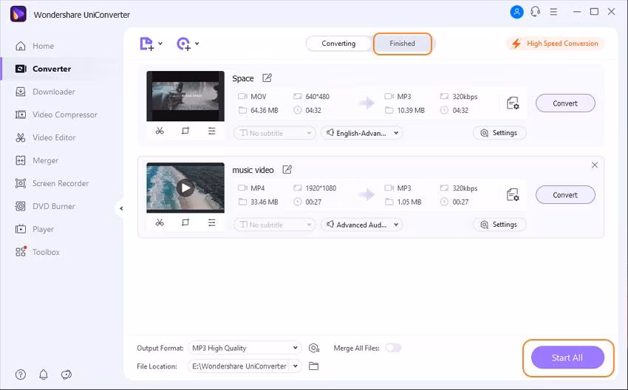Open the Player section

click(35, 229)
